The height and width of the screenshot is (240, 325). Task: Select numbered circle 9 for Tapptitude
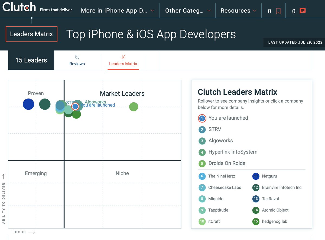(202, 210)
